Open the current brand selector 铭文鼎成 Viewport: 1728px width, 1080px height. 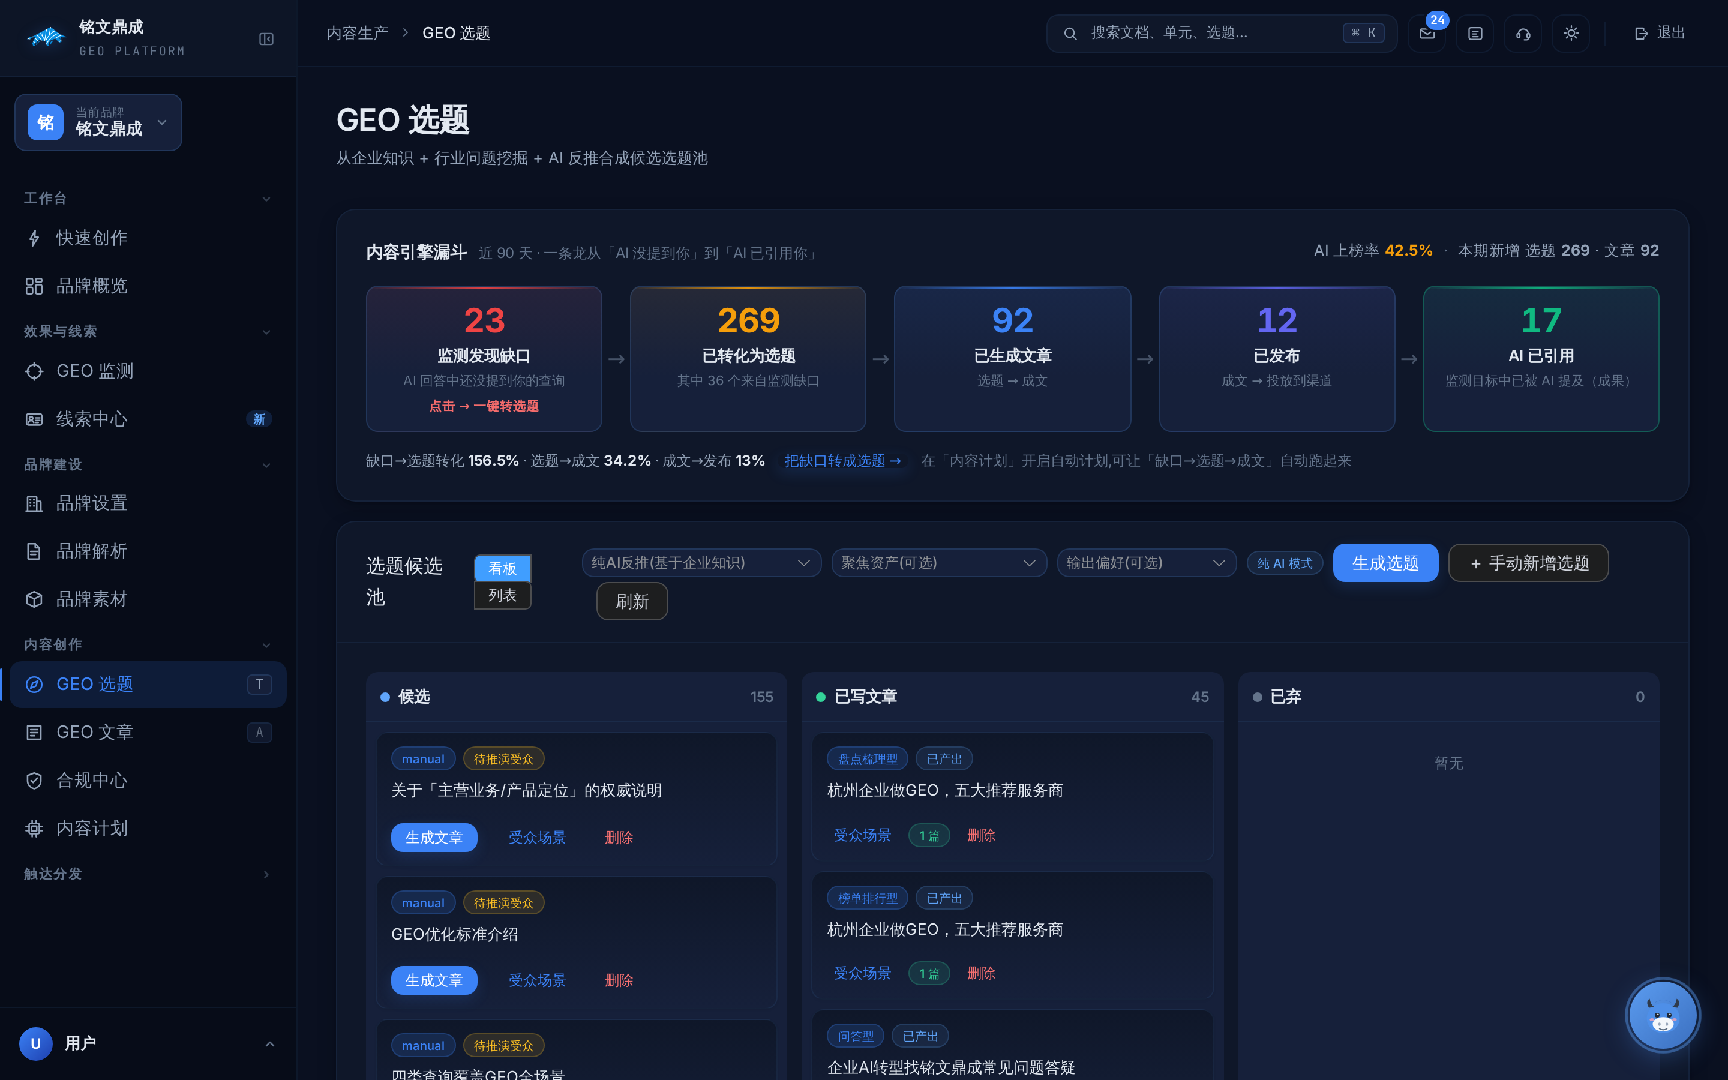click(x=98, y=122)
